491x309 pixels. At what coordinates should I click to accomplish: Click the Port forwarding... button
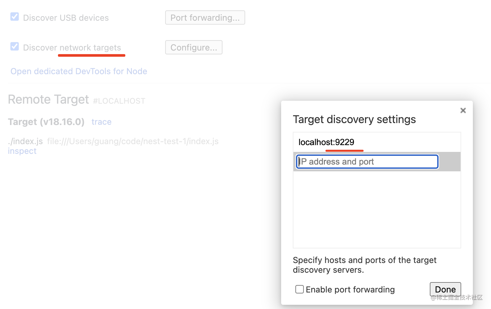click(205, 17)
